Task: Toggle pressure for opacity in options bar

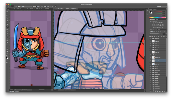Action: 42,7
